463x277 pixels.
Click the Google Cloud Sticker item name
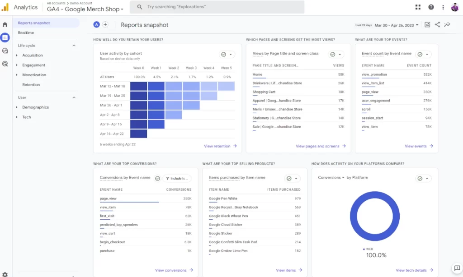(225, 225)
